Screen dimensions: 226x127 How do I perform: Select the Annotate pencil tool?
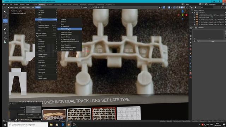5,38
